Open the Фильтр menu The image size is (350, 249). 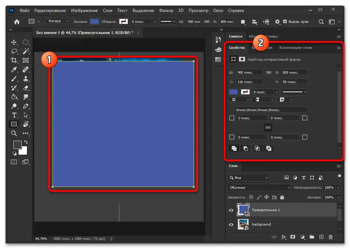166,11
